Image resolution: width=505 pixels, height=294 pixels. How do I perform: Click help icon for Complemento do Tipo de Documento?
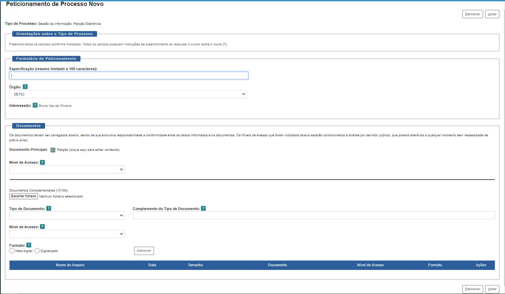click(x=203, y=208)
